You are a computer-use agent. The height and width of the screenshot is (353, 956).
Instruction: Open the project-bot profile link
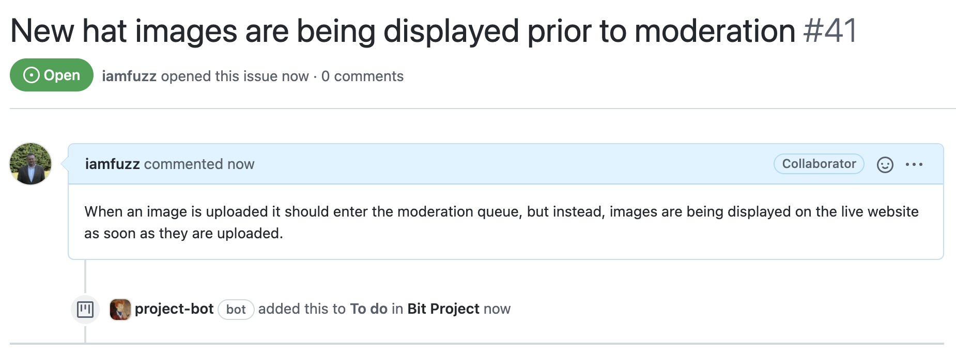tap(174, 309)
